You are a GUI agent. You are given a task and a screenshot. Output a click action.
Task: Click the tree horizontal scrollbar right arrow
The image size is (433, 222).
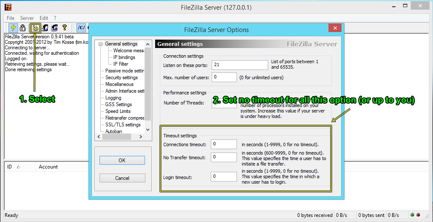click(x=140, y=136)
